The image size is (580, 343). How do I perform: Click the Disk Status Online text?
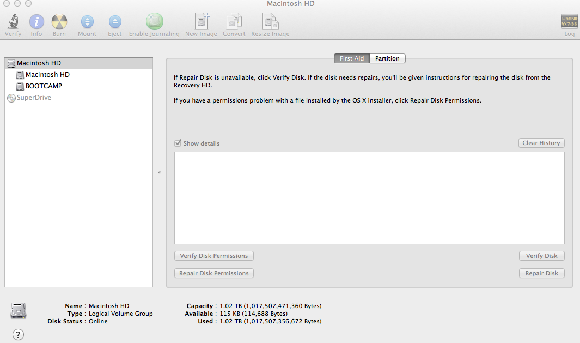coord(98,322)
